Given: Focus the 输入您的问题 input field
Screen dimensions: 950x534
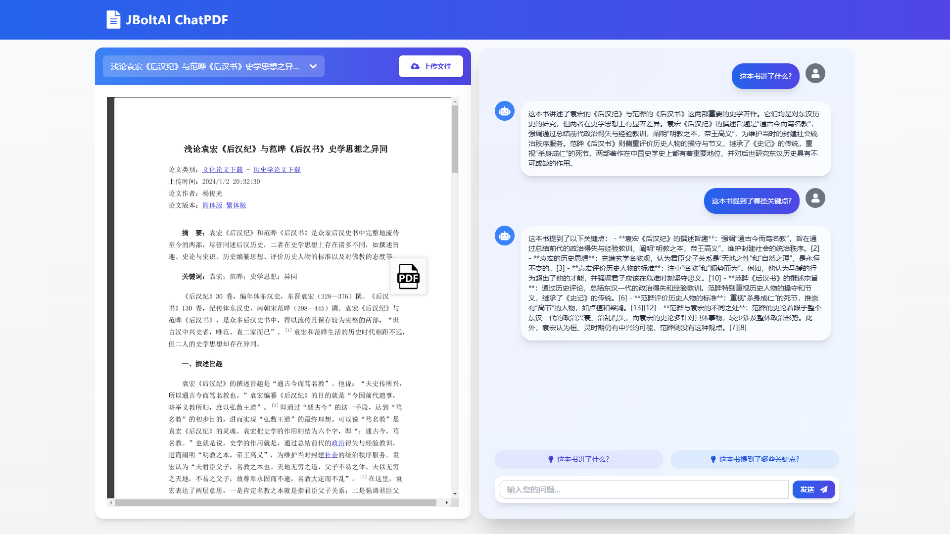Looking at the screenshot, I should coord(643,489).
